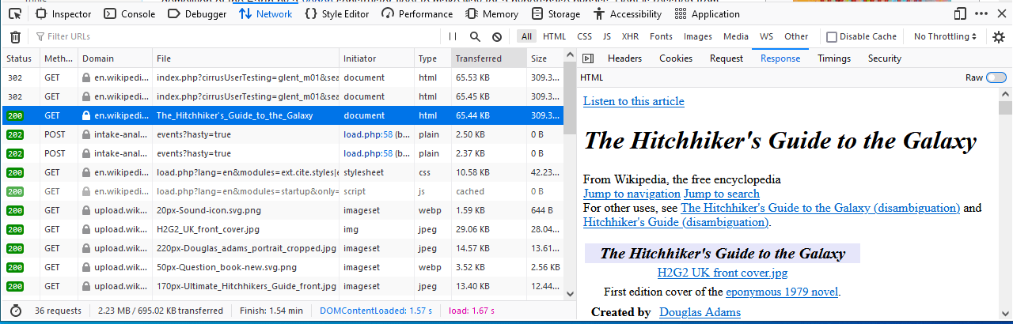
Task: Filter requests by All types
Action: pos(526,36)
